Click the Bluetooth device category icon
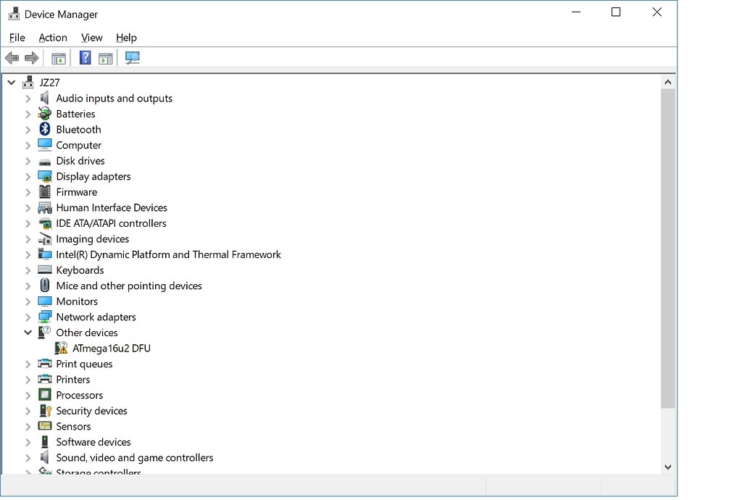750x500 pixels. [44, 129]
